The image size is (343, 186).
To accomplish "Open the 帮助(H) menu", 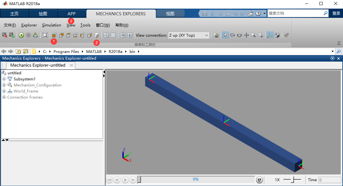I will [122, 25].
